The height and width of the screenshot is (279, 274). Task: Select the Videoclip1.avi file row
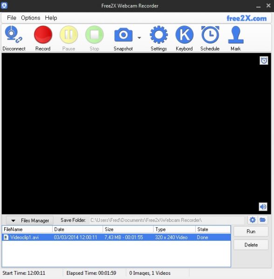[116, 237]
